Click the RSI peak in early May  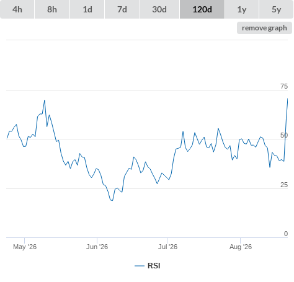point(45,100)
